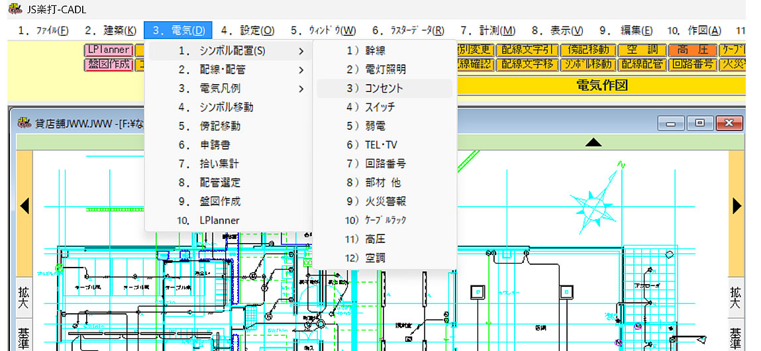Screen dimensions: 761x351
Task: Click the 空調 toolbar button
Action: (x=640, y=50)
